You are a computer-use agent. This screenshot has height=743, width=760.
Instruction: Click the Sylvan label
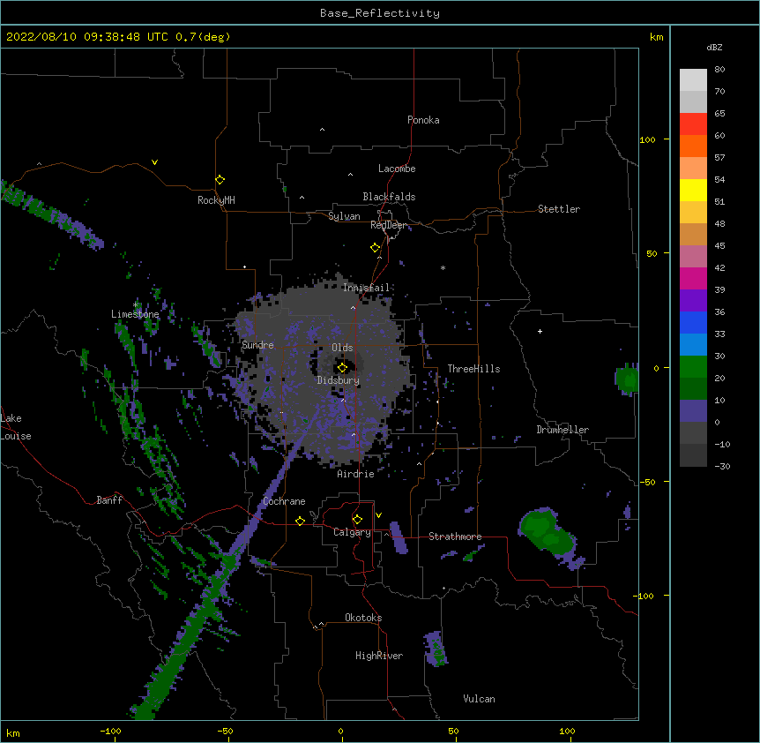point(344,216)
